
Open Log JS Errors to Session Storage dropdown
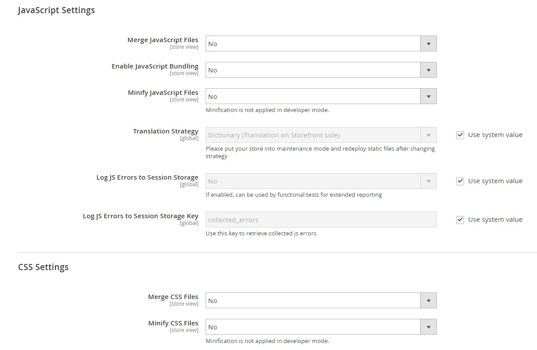(321, 181)
